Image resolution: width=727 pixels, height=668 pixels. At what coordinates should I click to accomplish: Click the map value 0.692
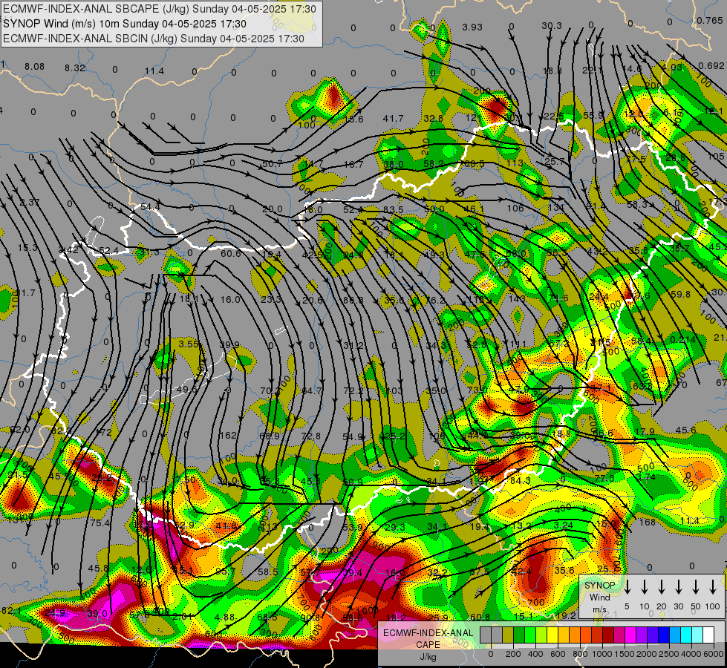(x=711, y=66)
